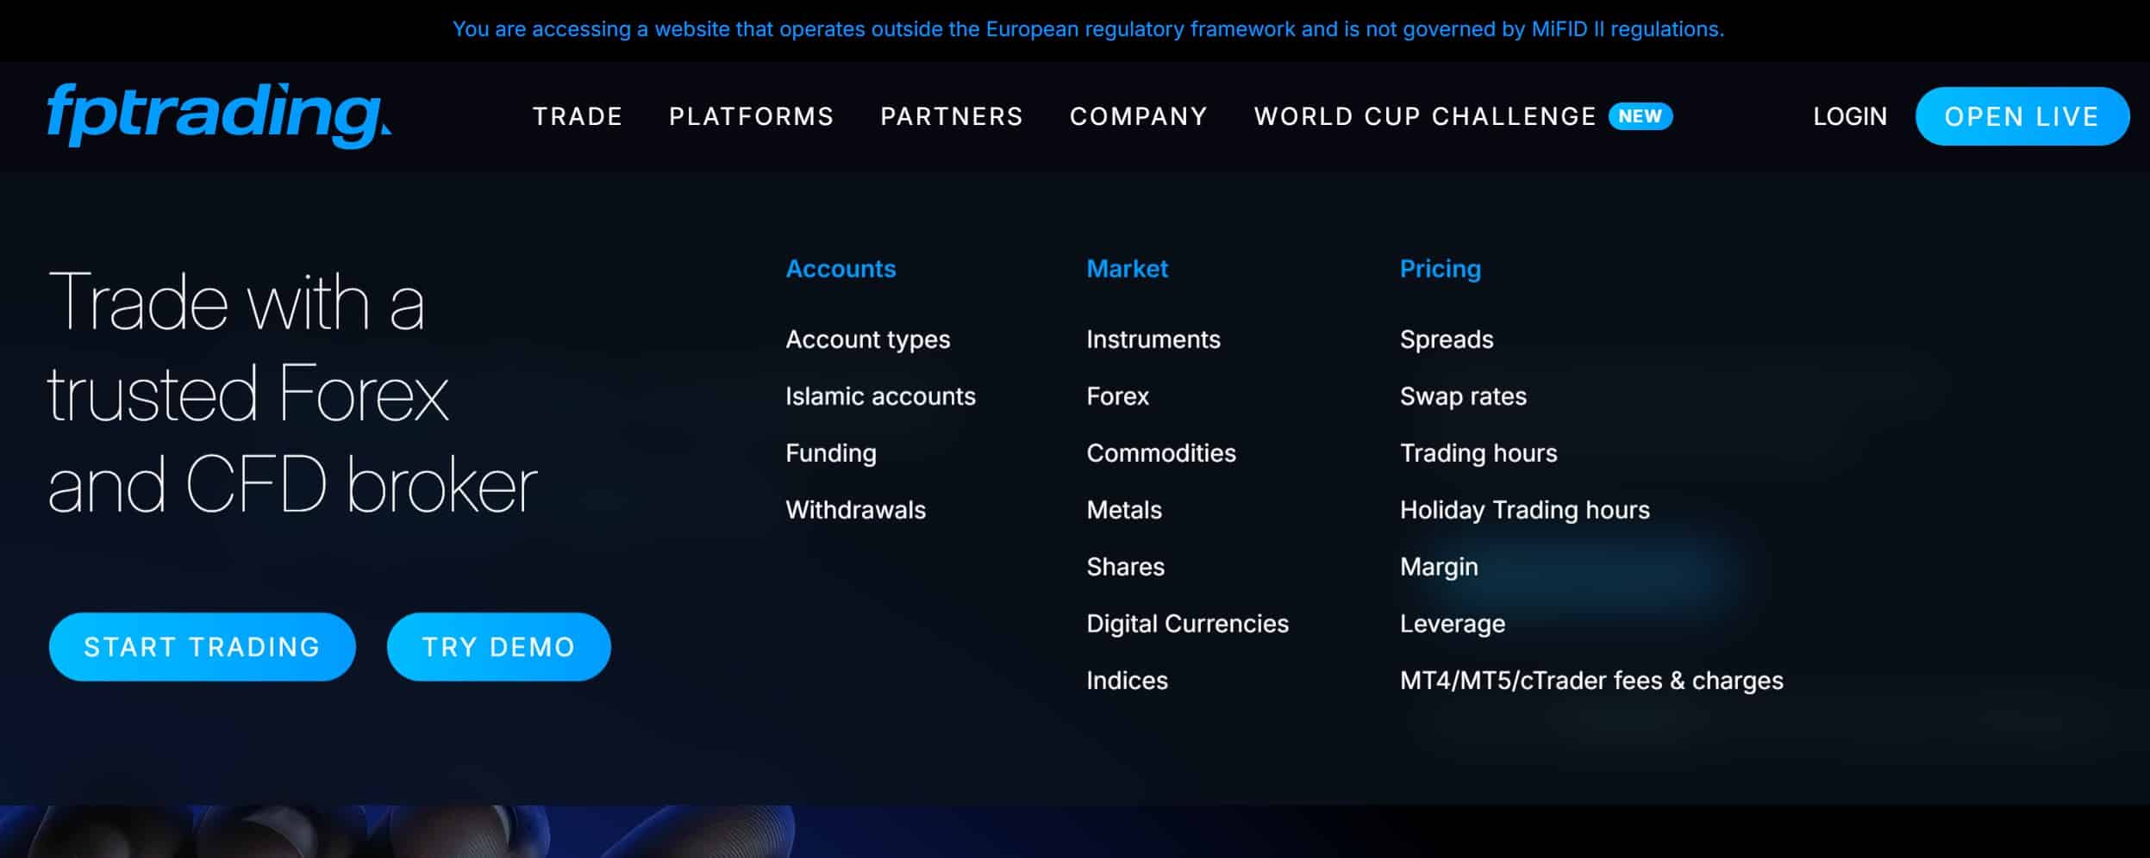The width and height of the screenshot is (2150, 858).
Task: View Swap rates page
Action: click(1463, 396)
